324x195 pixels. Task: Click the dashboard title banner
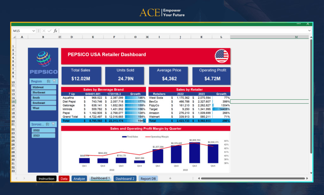(x=146, y=56)
